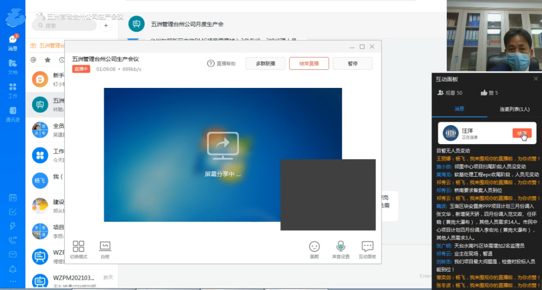Toggle the 互动面板 interaction panel icon
The height and width of the screenshot is (290, 542).
[x=367, y=249]
